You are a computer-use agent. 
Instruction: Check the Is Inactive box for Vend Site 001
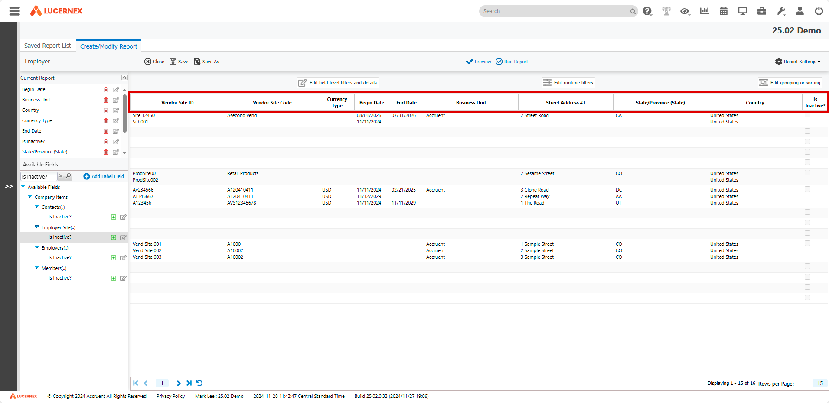coord(807,244)
